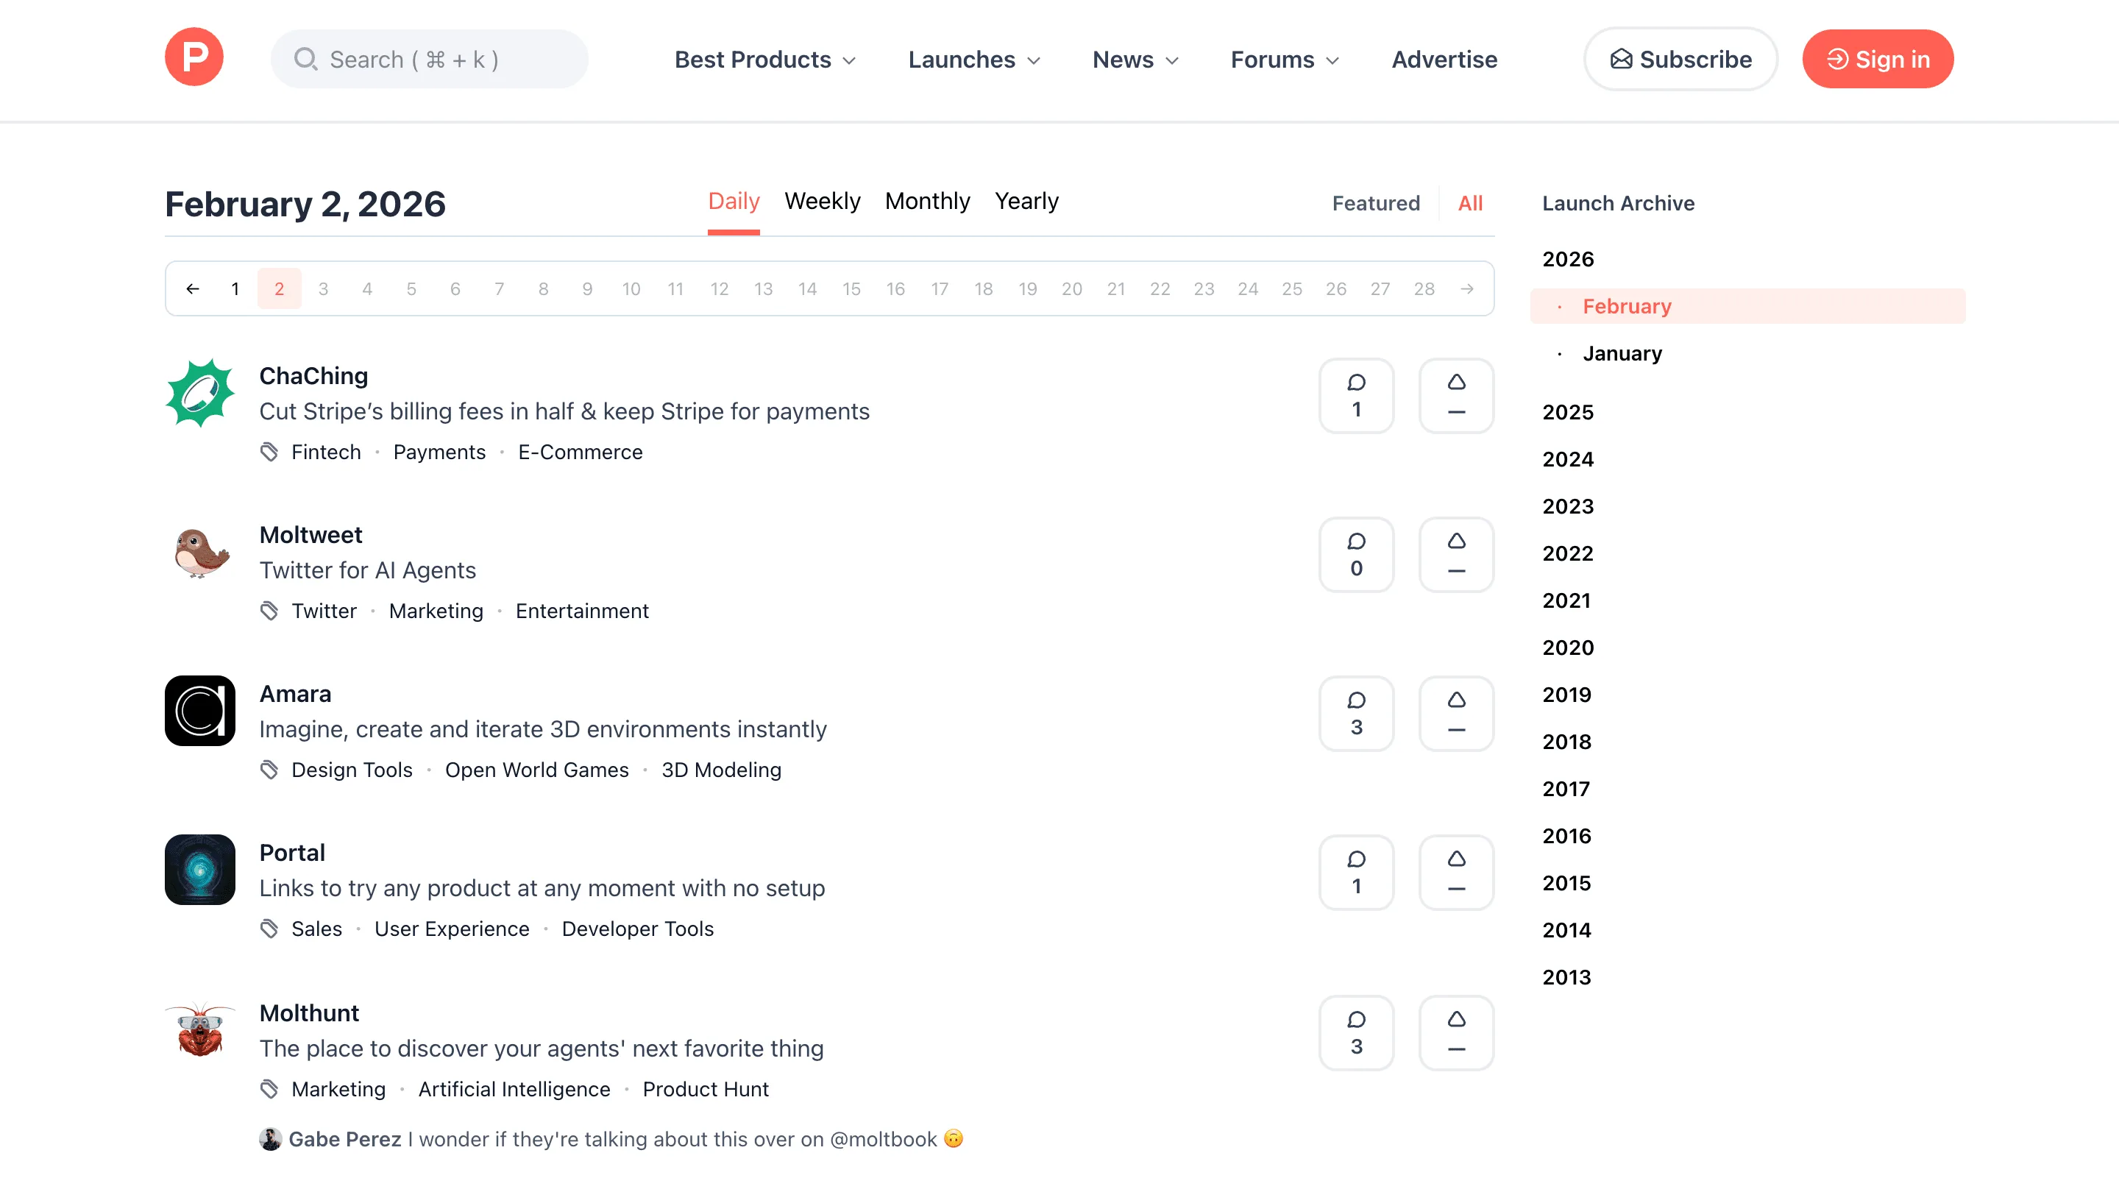
Task: Click the tag icon beside Fintech
Action: pos(270,452)
